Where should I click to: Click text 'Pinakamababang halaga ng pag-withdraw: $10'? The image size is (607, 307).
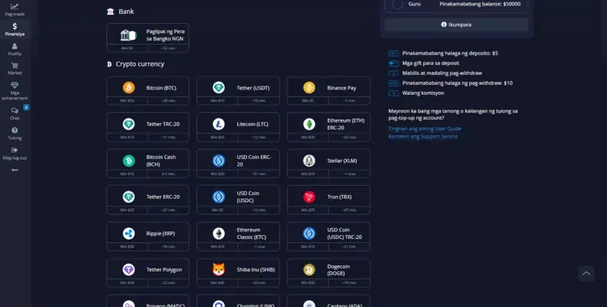click(457, 83)
